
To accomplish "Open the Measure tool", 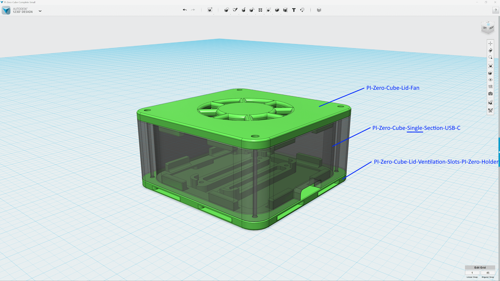I will click(285, 10).
